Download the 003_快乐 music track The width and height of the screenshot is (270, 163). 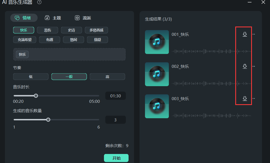click(244, 99)
